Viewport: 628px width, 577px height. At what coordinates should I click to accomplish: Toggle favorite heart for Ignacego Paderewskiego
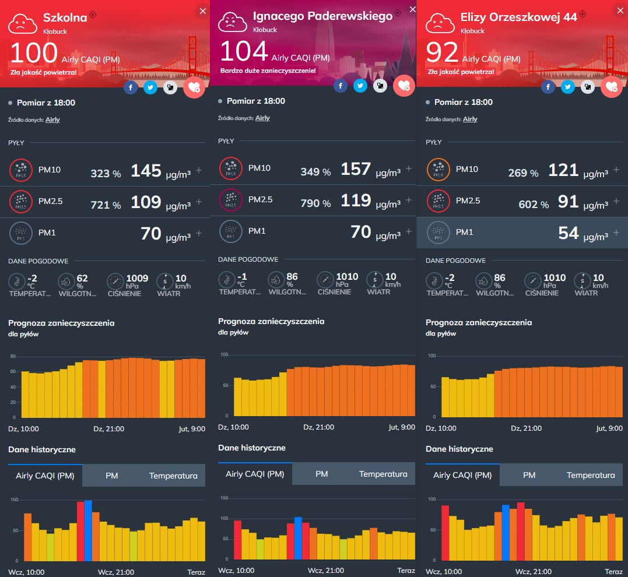[404, 86]
